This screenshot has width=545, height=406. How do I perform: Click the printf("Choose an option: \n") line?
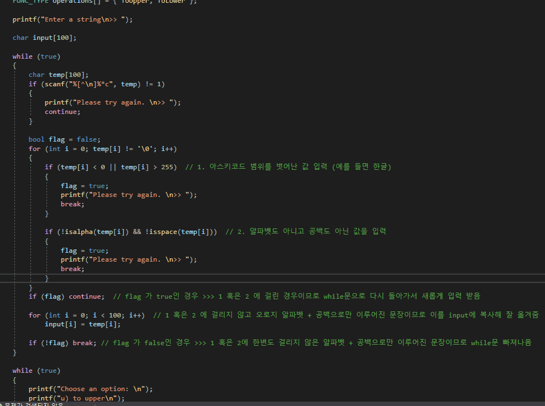click(90, 389)
